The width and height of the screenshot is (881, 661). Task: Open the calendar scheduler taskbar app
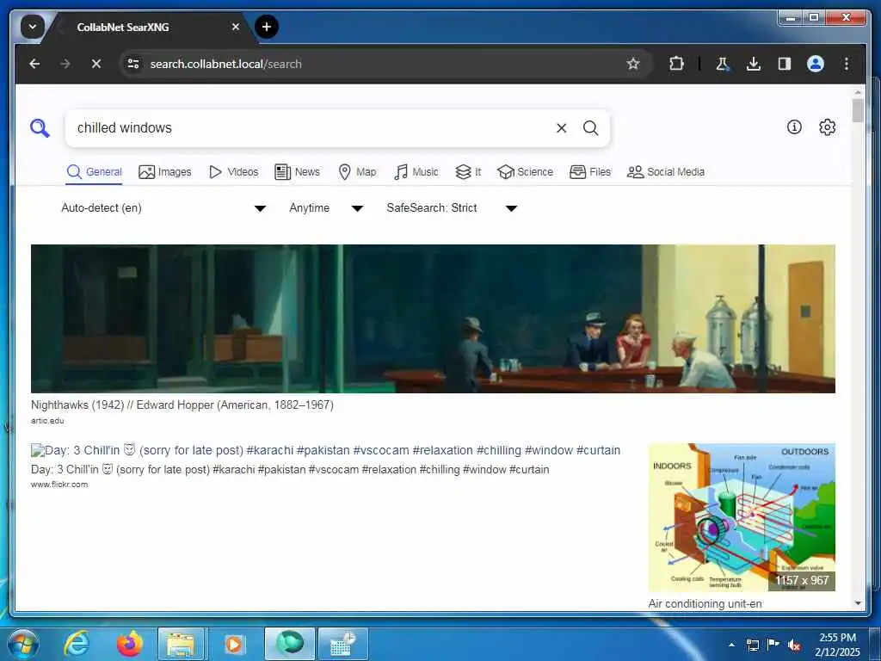[342, 644]
